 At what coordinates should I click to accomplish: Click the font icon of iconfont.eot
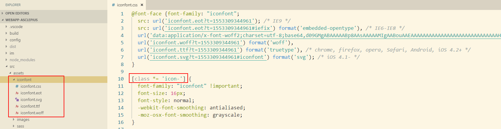pyautogui.click(x=17, y=93)
